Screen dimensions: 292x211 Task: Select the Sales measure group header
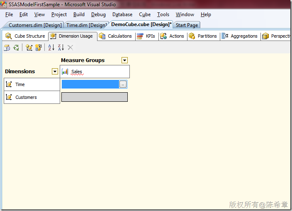(x=95, y=72)
